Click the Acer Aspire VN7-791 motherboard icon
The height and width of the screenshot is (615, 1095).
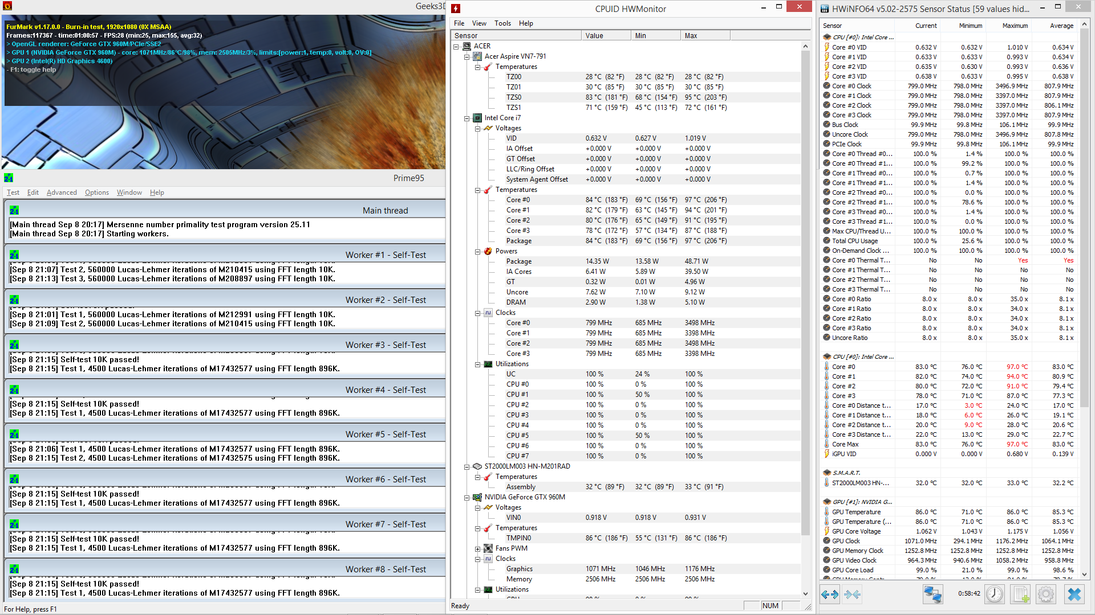(x=477, y=56)
